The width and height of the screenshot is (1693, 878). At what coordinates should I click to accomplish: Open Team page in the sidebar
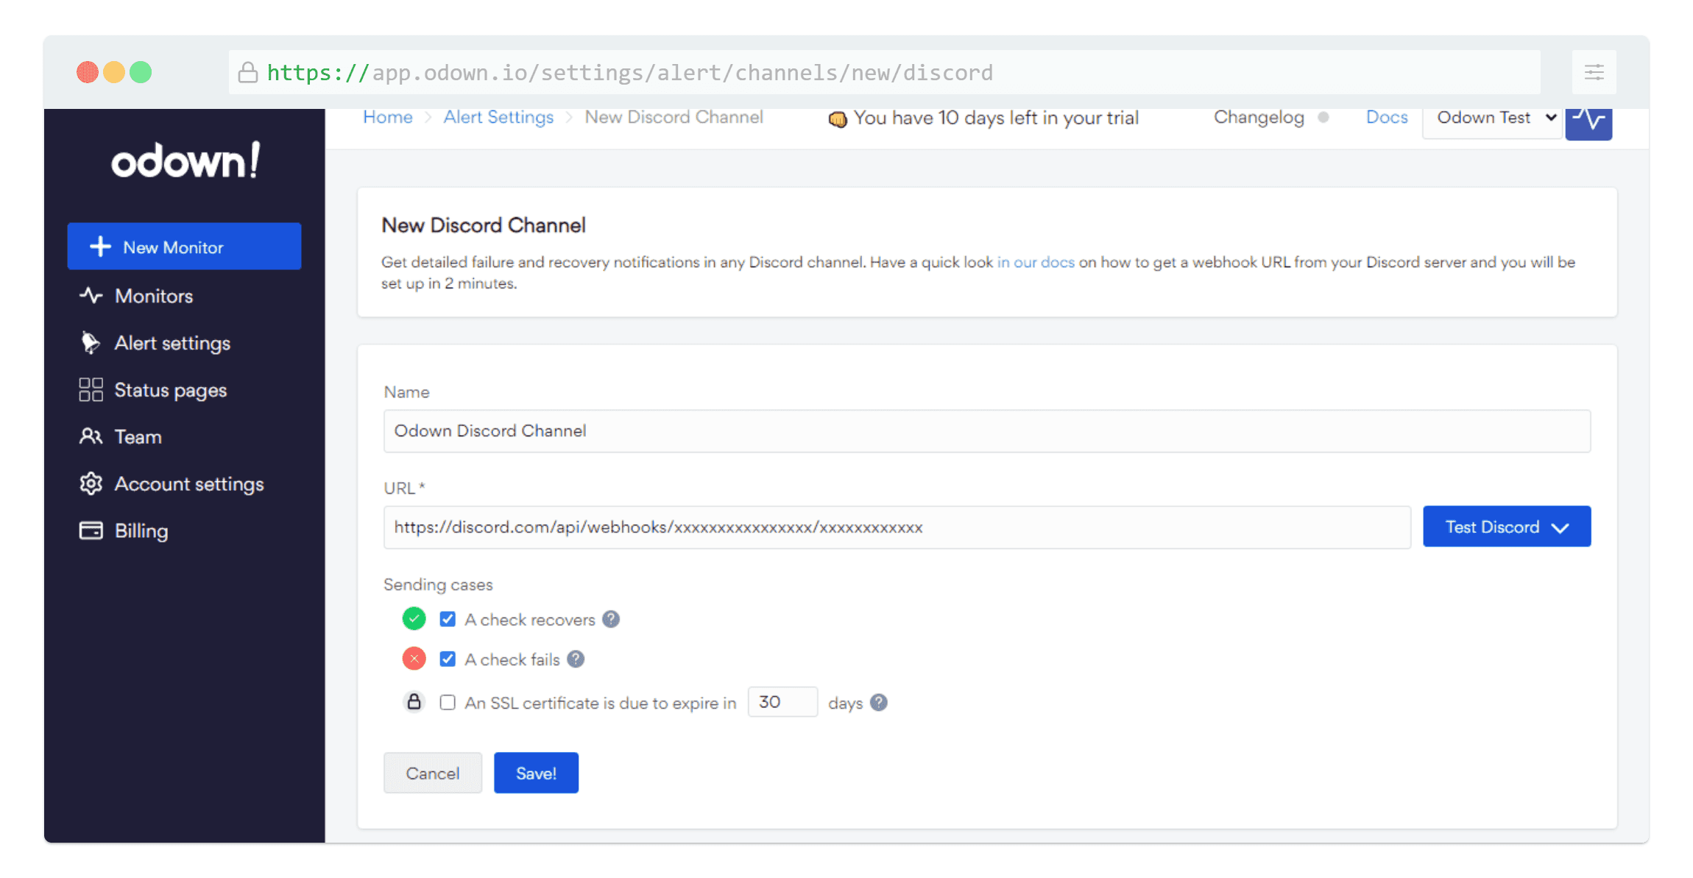click(138, 436)
